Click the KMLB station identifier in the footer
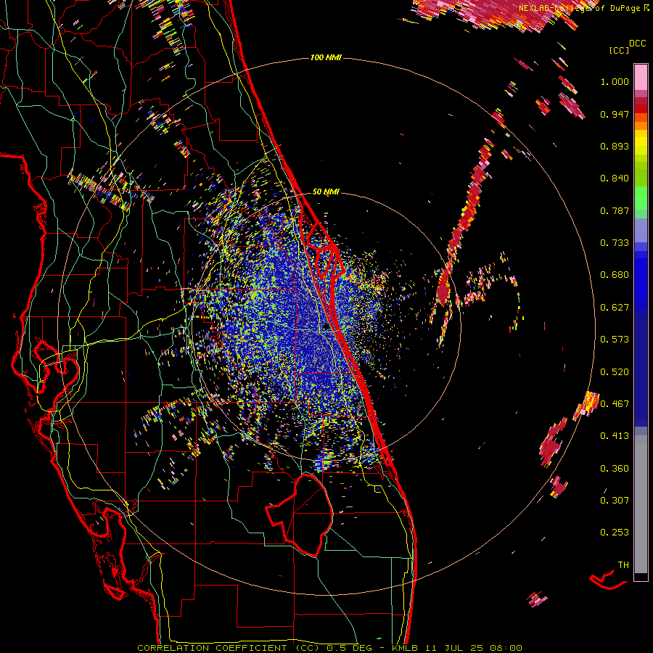653x653 pixels. coord(404,648)
